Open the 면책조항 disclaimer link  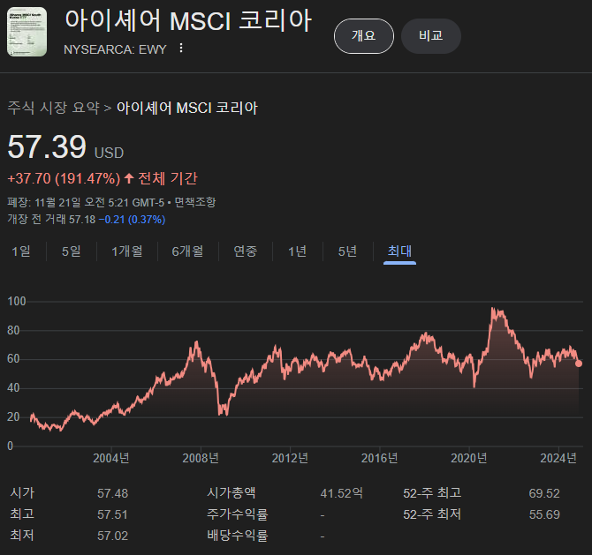click(x=194, y=202)
